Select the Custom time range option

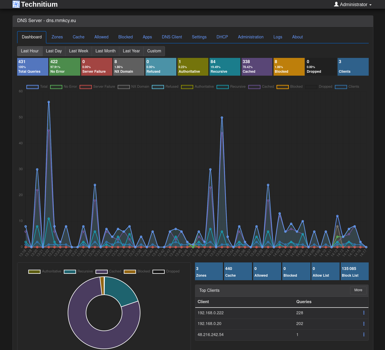(x=154, y=51)
